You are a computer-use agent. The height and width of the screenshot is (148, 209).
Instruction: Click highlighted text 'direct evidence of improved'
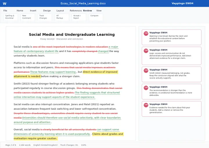click(x=100, y=72)
